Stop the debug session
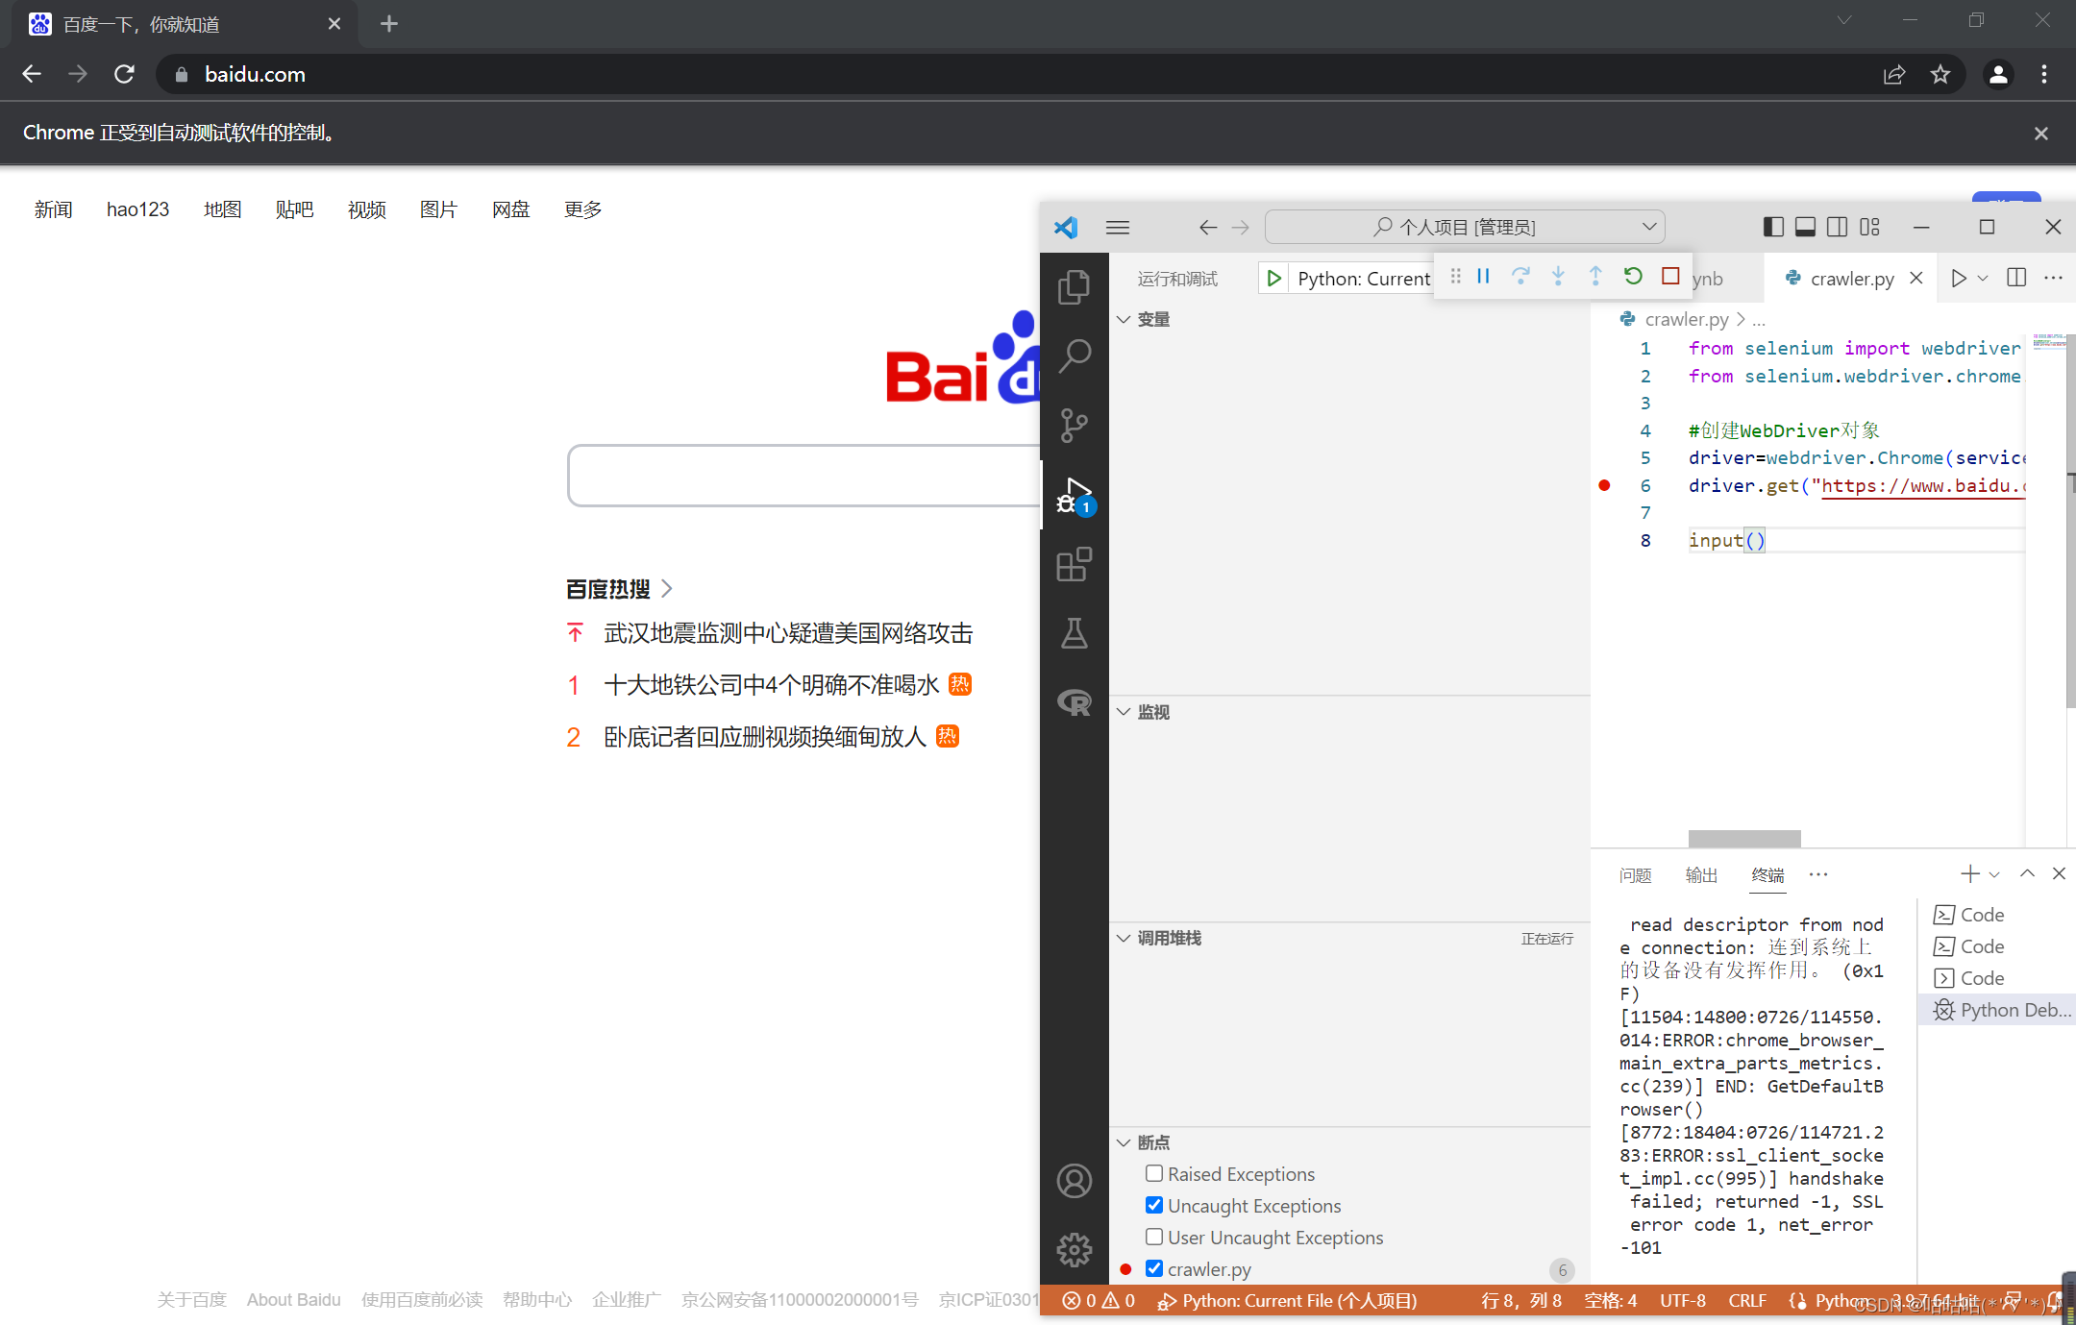This screenshot has width=2076, height=1325. click(x=1670, y=277)
